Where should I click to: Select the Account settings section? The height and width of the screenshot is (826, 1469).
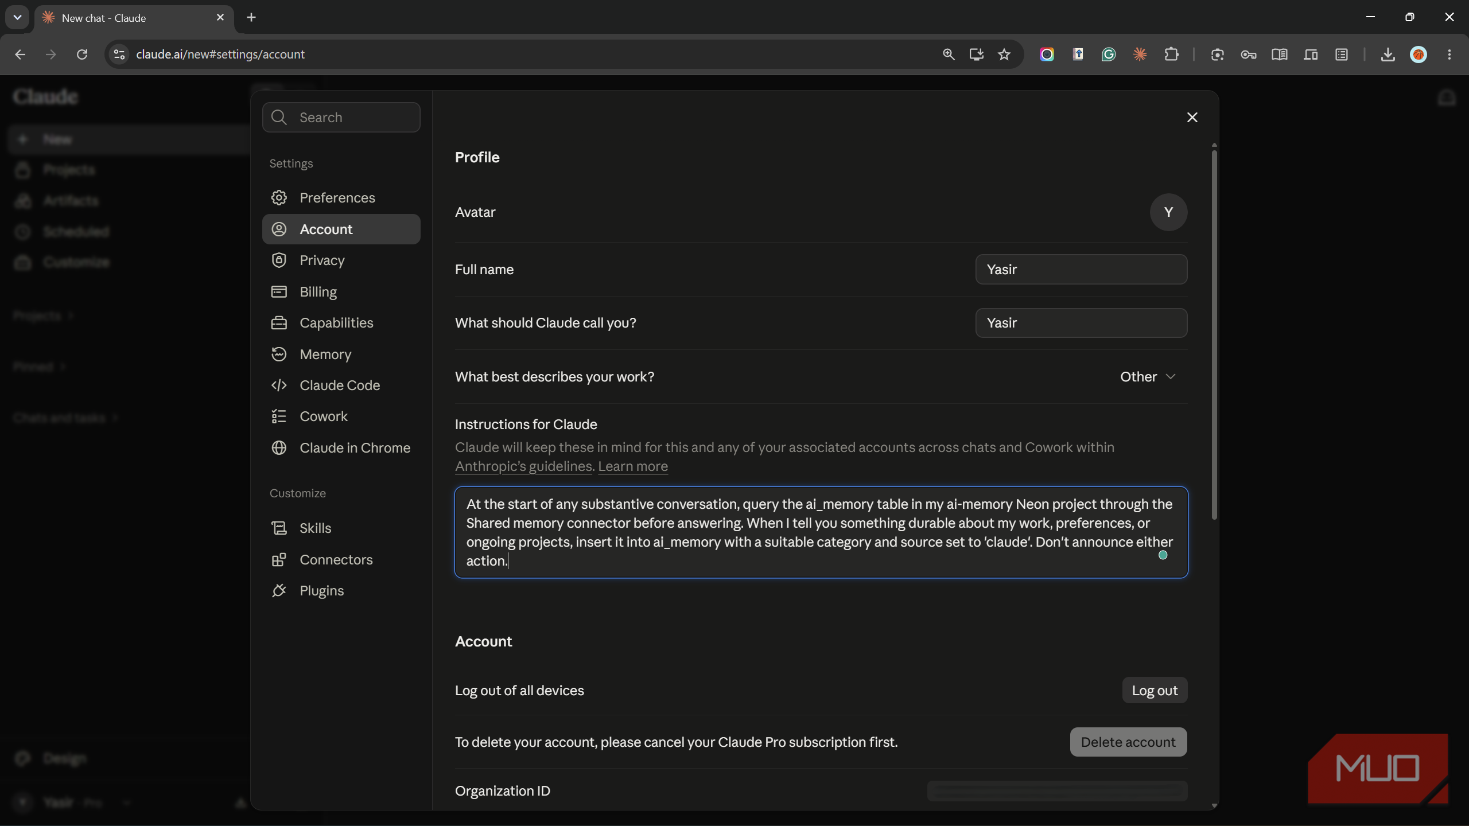coord(341,229)
